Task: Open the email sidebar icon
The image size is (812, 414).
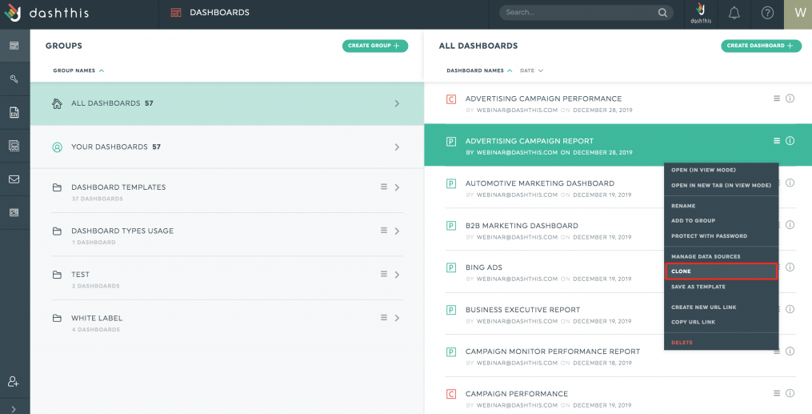Action: pos(14,179)
